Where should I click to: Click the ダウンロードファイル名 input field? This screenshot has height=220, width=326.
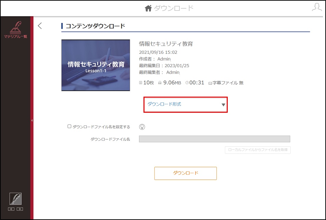click(x=214, y=139)
